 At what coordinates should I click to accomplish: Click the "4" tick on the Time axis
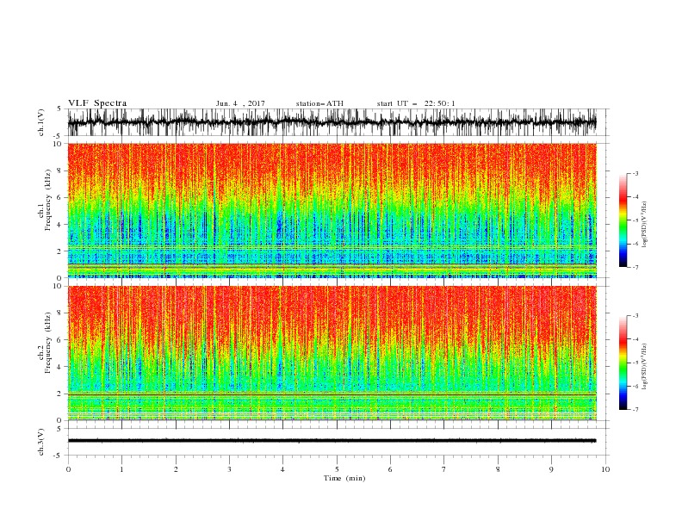pyautogui.click(x=283, y=469)
